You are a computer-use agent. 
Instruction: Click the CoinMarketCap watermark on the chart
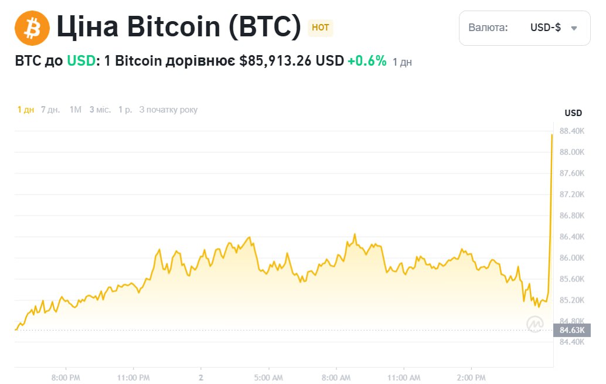coord(535,323)
